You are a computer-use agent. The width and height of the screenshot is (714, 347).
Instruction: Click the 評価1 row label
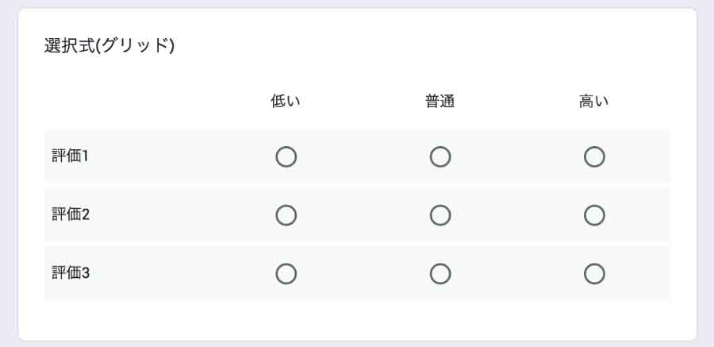click(71, 156)
